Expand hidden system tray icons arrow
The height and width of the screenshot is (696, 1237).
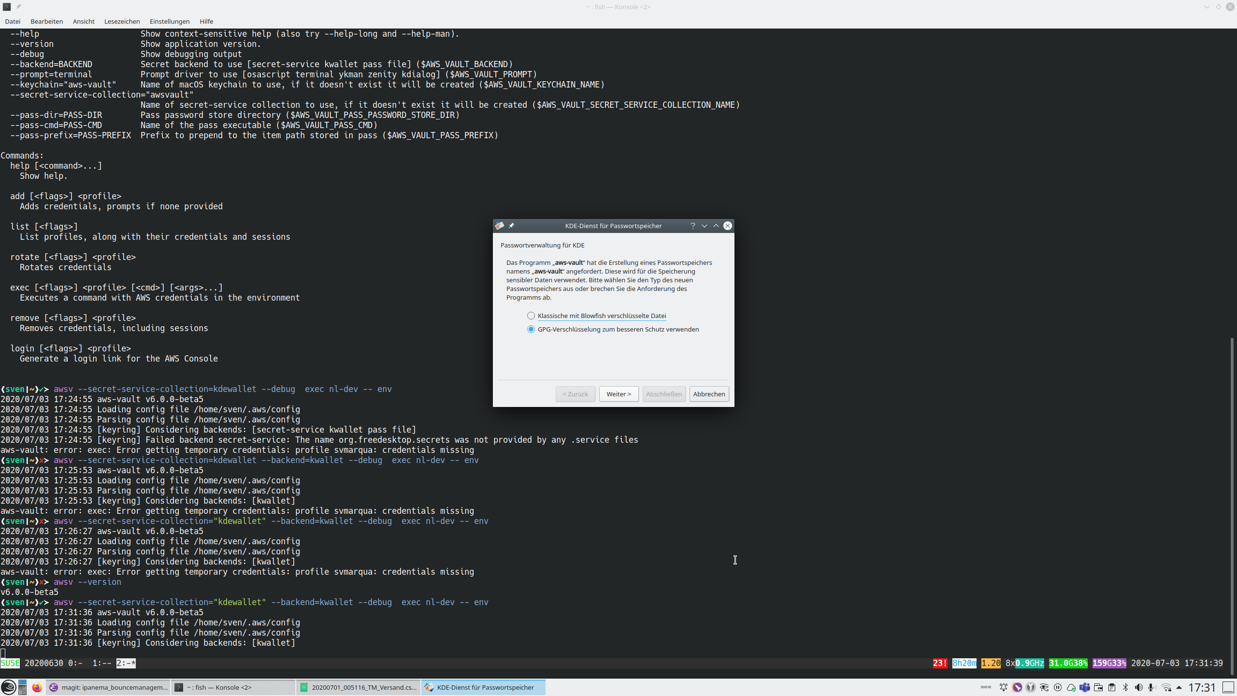tap(1179, 687)
